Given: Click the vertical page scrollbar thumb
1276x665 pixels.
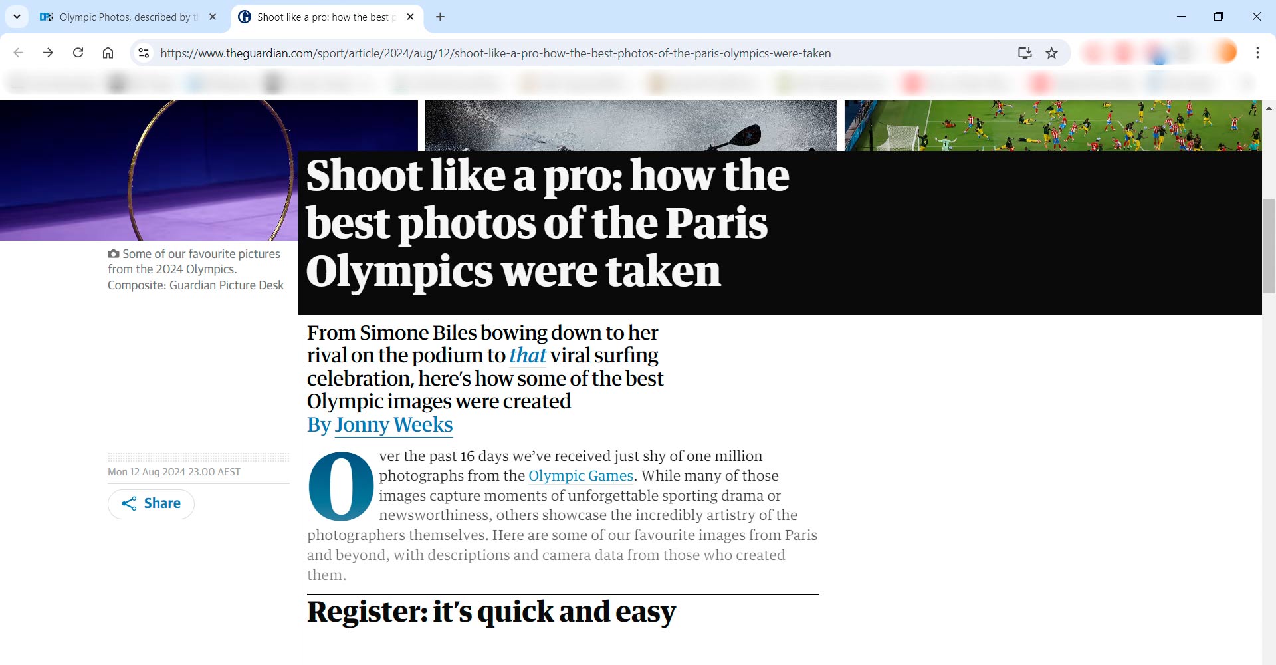Looking at the screenshot, I should point(1269,246).
